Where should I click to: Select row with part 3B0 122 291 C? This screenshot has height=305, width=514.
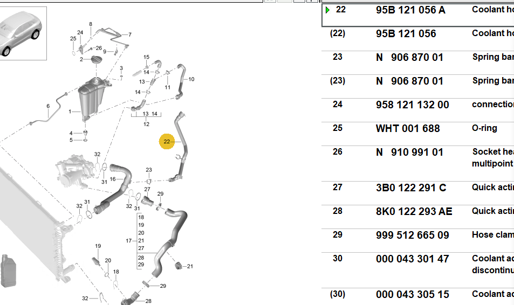410,188
